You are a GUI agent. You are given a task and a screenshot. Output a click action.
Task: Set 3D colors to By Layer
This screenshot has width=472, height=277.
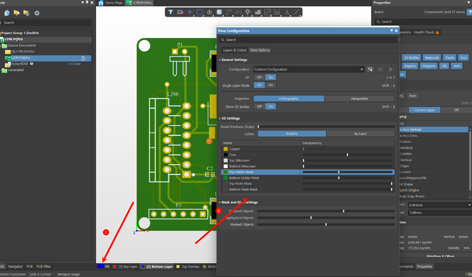(360, 134)
